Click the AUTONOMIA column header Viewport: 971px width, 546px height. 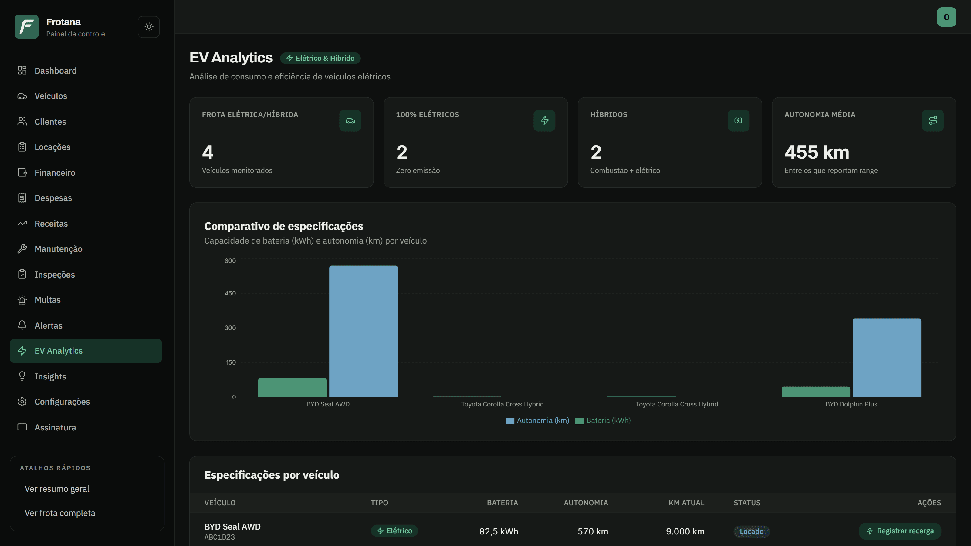pyautogui.click(x=586, y=503)
